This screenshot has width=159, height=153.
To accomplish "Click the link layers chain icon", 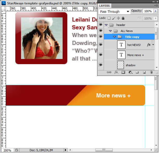I will [x=109, y=72].
